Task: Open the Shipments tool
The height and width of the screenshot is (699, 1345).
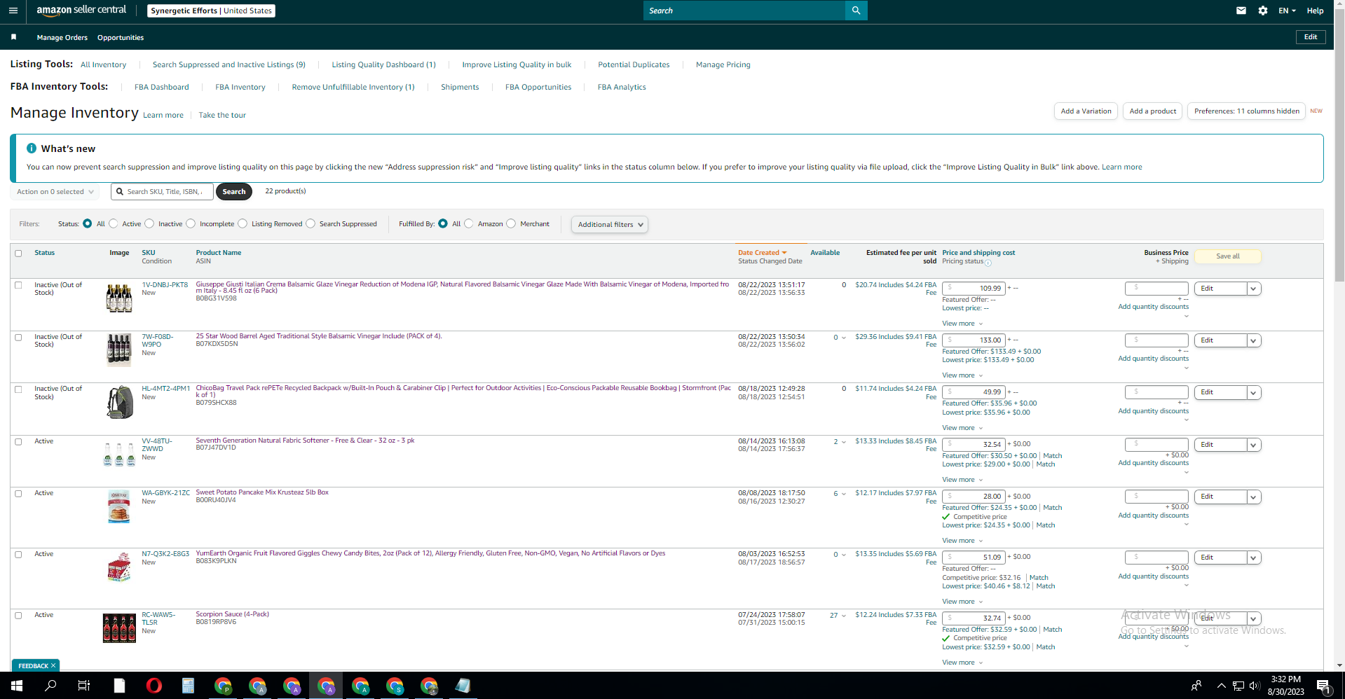Action: click(x=460, y=87)
